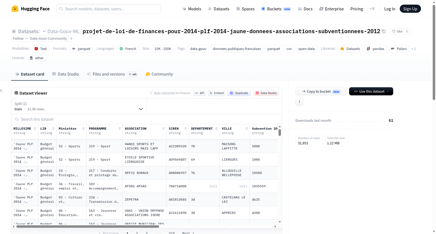Open the Files and versions tab
This screenshot has width=436, height=234.
pyautogui.click(x=112, y=74)
